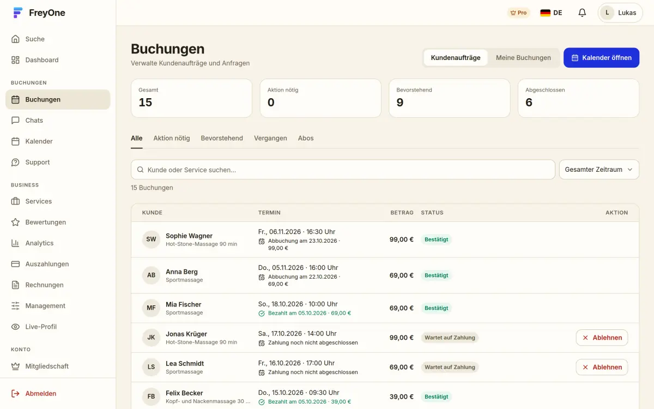Open Support in the sidebar

[58, 163]
